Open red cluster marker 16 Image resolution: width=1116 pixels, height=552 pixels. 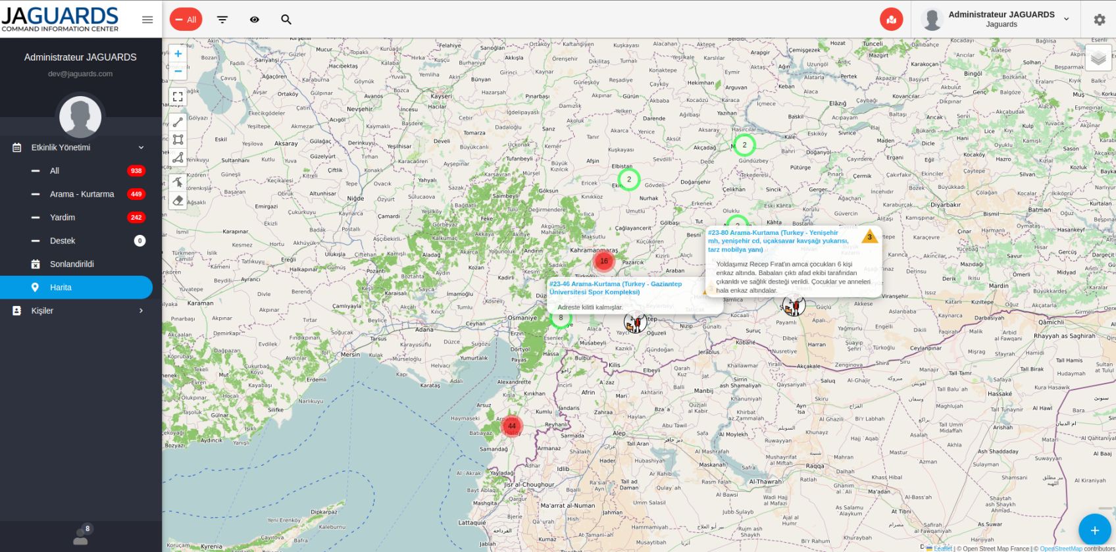click(x=603, y=261)
